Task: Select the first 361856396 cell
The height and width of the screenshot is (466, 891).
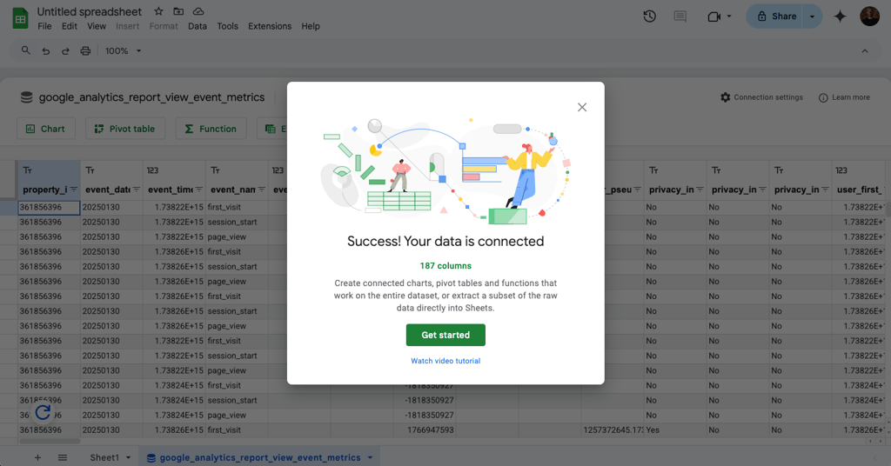Action: [49, 207]
